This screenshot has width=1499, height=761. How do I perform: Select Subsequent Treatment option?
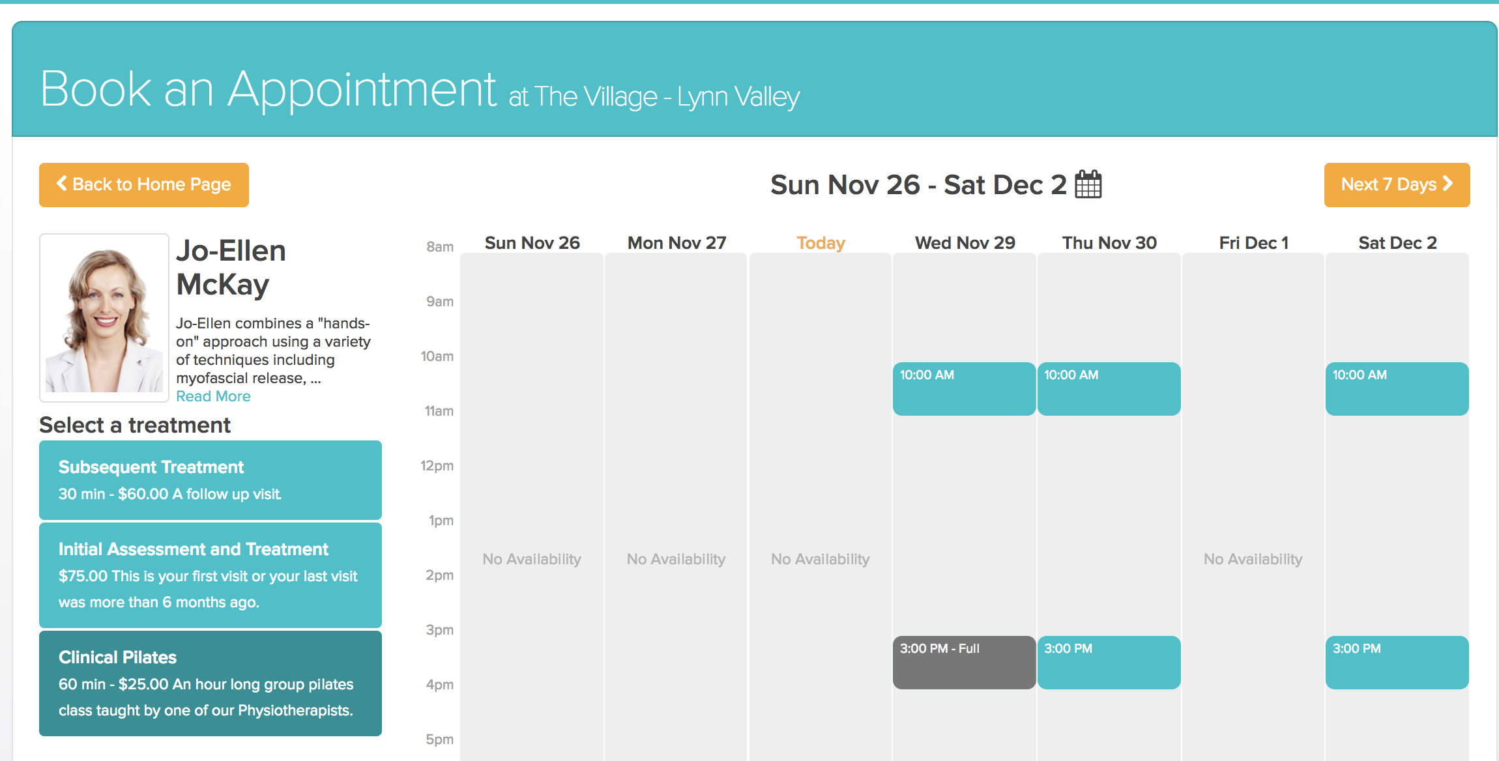[x=211, y=480]
